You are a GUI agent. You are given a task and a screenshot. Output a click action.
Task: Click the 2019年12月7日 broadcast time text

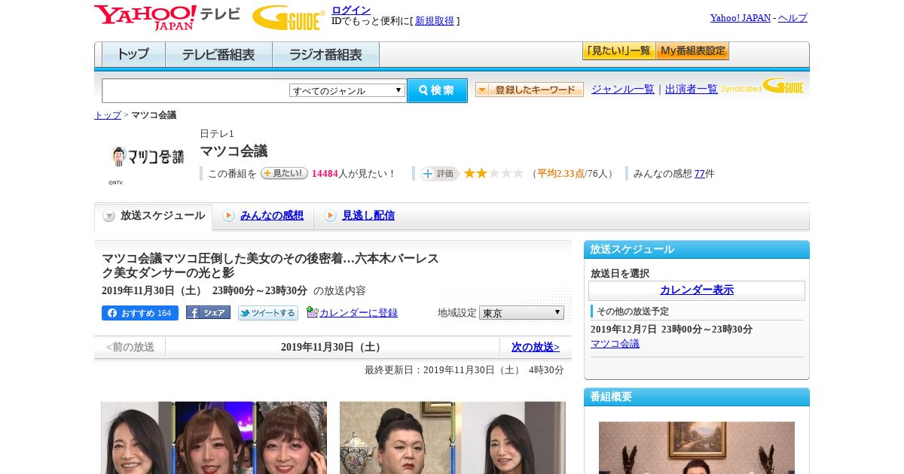point(671,330)
